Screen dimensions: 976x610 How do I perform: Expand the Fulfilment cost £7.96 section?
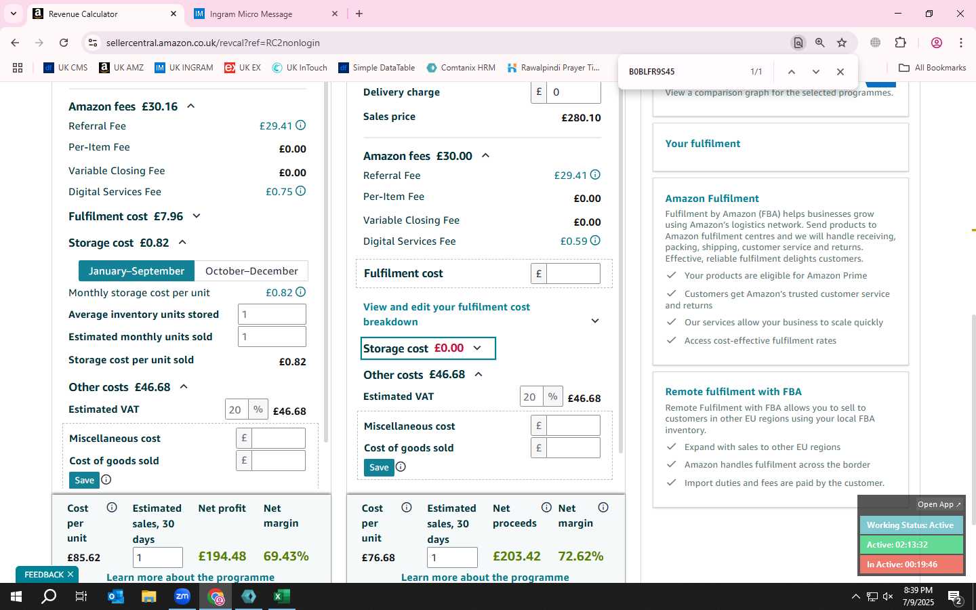[x=197, y=216]
